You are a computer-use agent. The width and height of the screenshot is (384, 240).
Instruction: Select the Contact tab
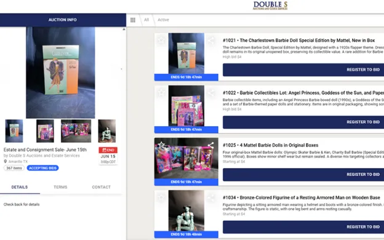tap(101, 187)
